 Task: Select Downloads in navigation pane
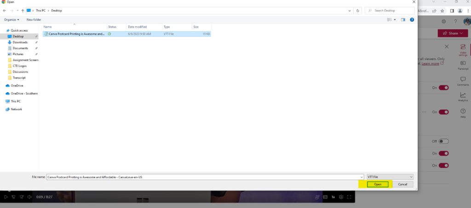pyautogui.click(x=20, y=42)
